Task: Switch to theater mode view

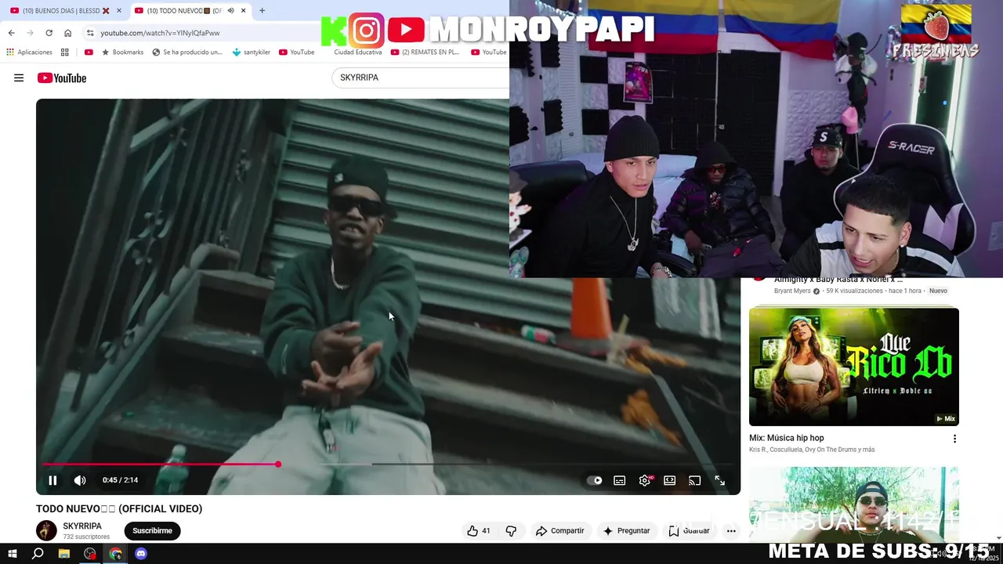Action: click(670, 480)
